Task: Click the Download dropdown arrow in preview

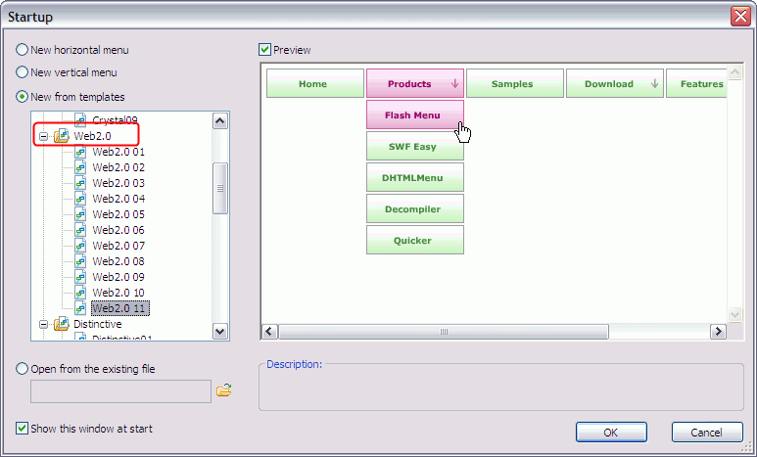Action: click(654, 83)
